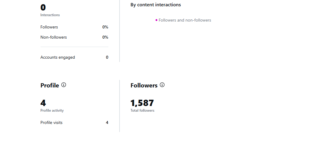Click the Accounts engaged value 0
This screenshot has width=315, height=150.
[x=107, y=57]
